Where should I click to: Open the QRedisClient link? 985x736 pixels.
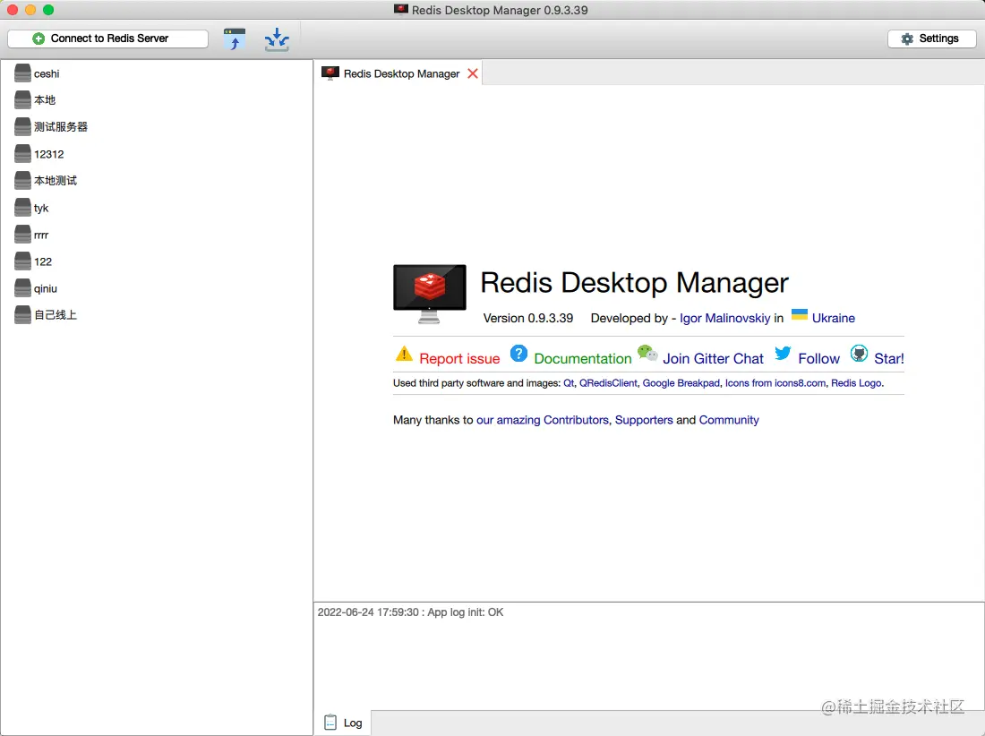pyautogui.click(x=607, y=383)
